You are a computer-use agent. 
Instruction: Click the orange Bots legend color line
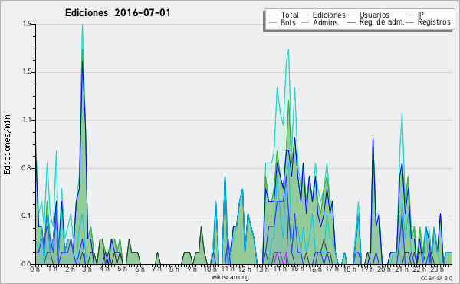click(273, 22)
